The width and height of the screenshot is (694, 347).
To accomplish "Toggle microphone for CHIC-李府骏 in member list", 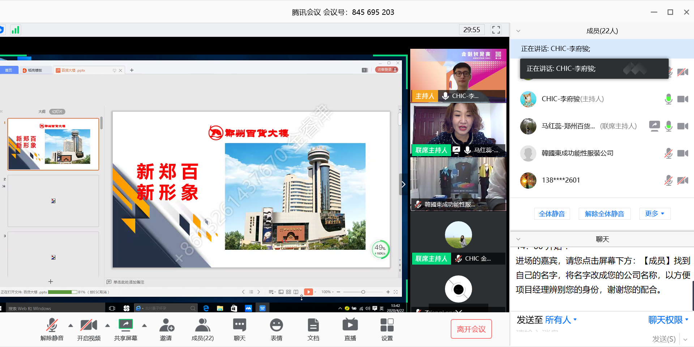I will 669,99.
